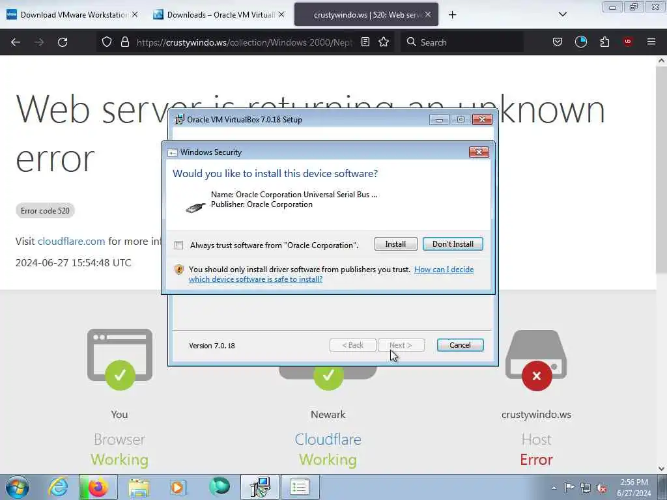
Task: Click the Back button in VirtualBox Setup
Action: tap(352, 345)
